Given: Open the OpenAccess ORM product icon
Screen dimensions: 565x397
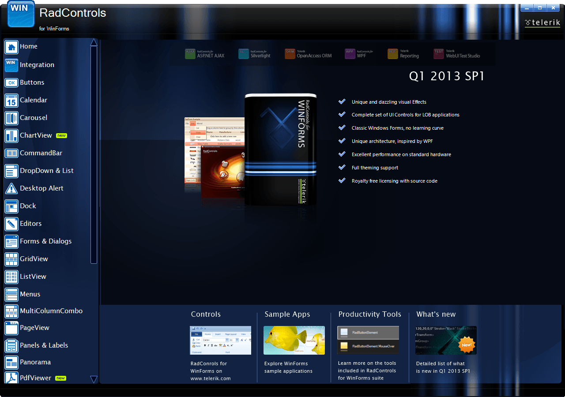Looking at the screenshot, I should click(x=290, y=54).
